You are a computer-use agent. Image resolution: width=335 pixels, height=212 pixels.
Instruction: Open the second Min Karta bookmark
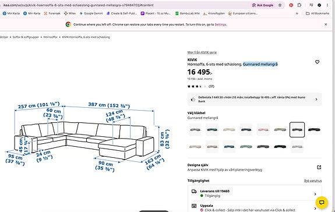point(32,13)
